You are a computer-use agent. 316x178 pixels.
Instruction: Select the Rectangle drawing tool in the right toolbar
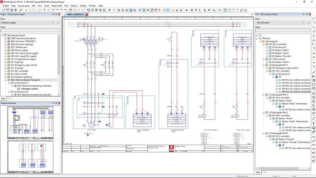pyautogui.click(x=314, y=84)
